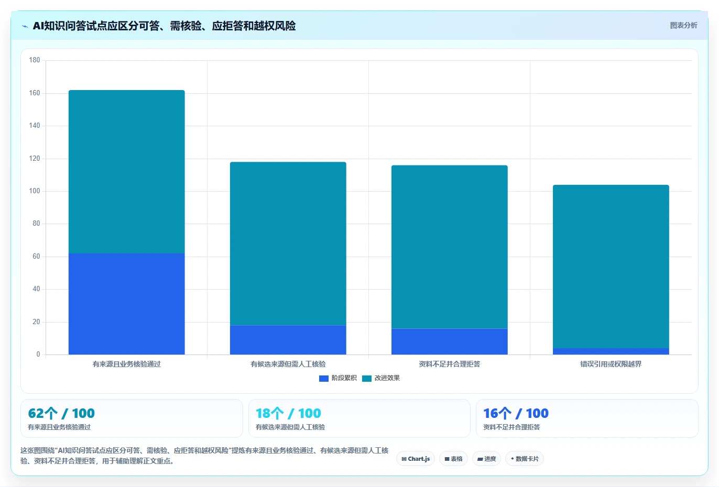719x487 pixels.
Task: Click the teal segment of 有候选来源但需人工核验 bar
Action: pyautogui.click(x=288, y=243)
